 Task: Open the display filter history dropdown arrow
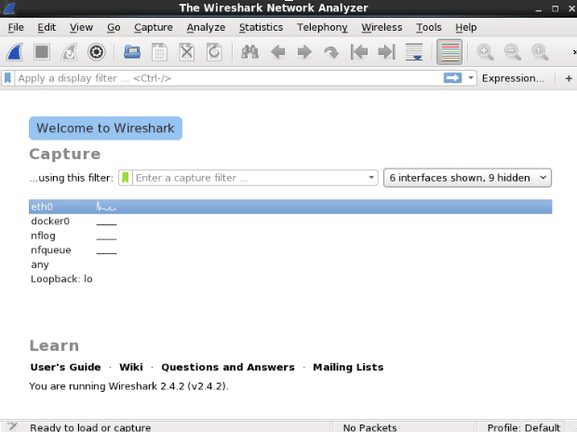pos(471,78)
